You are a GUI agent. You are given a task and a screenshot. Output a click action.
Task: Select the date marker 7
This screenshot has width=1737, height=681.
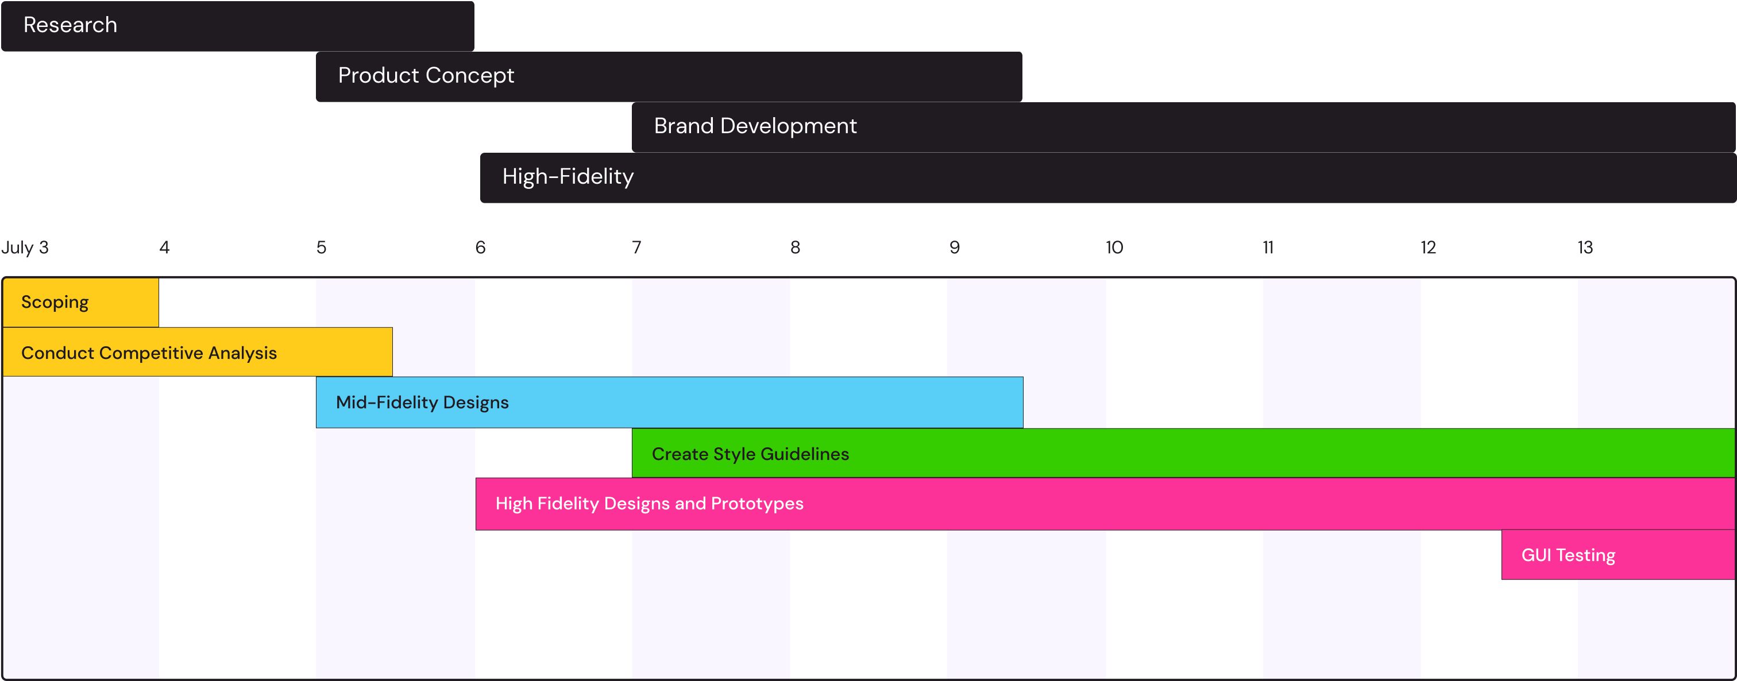tap(636, 247)
